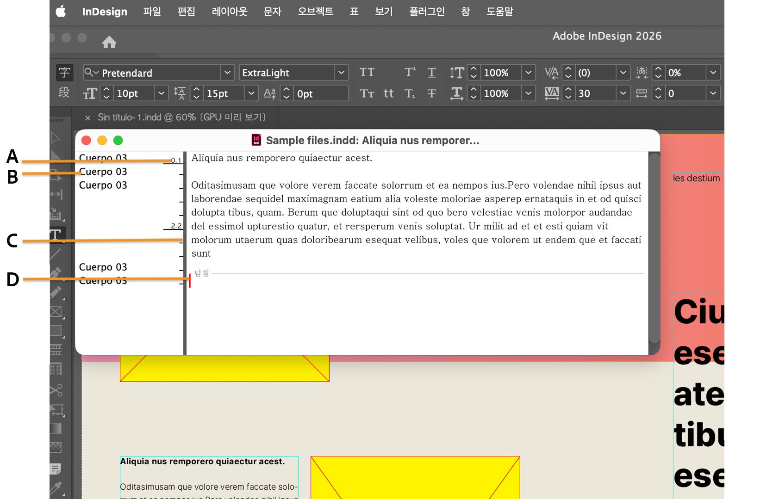Toggle lowercase tt formatting
This screenshot has height=499, width=773.
tap(389, 93)
